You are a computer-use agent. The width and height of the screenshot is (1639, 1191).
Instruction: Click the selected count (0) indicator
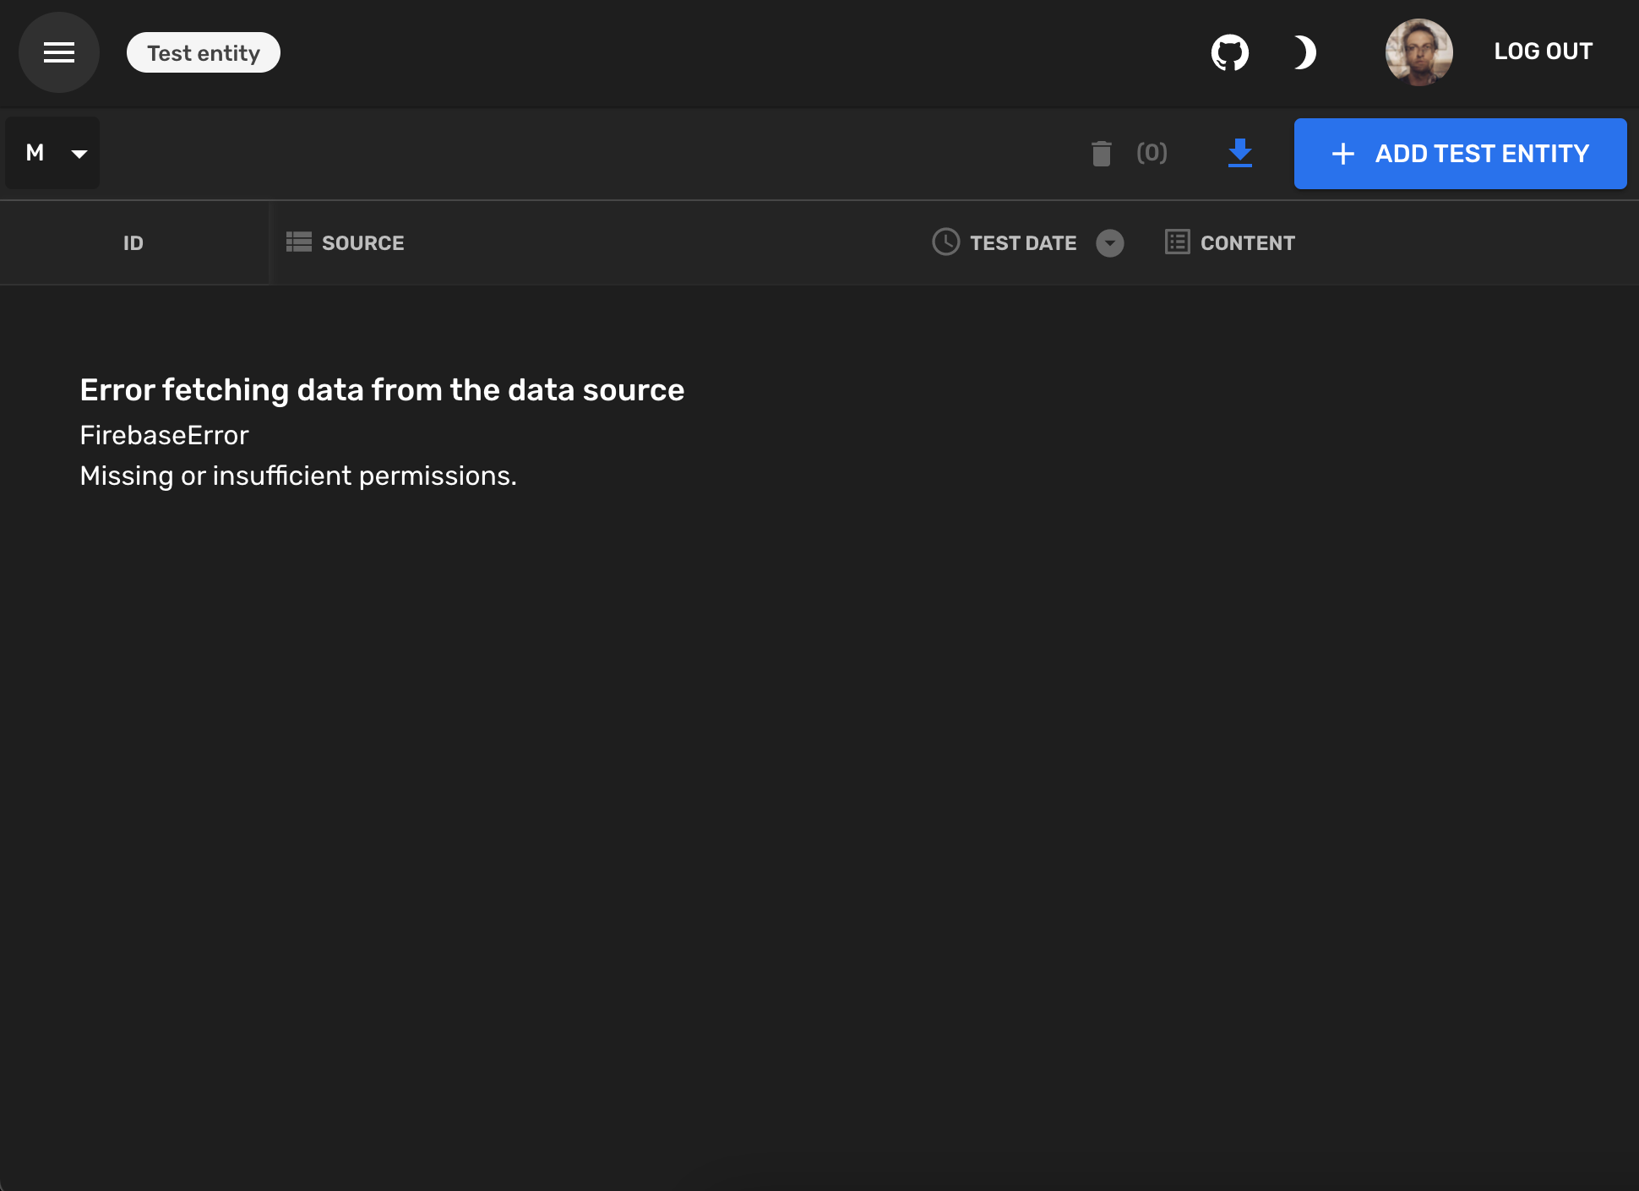pyautogui.click(x=1152, y=153)
